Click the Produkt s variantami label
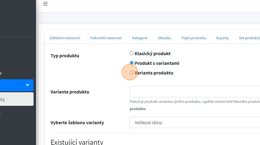The image size is (260, 145). point(157,63)
